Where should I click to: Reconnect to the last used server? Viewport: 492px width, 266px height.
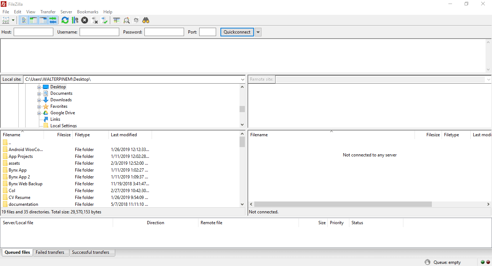coord(104,20)
